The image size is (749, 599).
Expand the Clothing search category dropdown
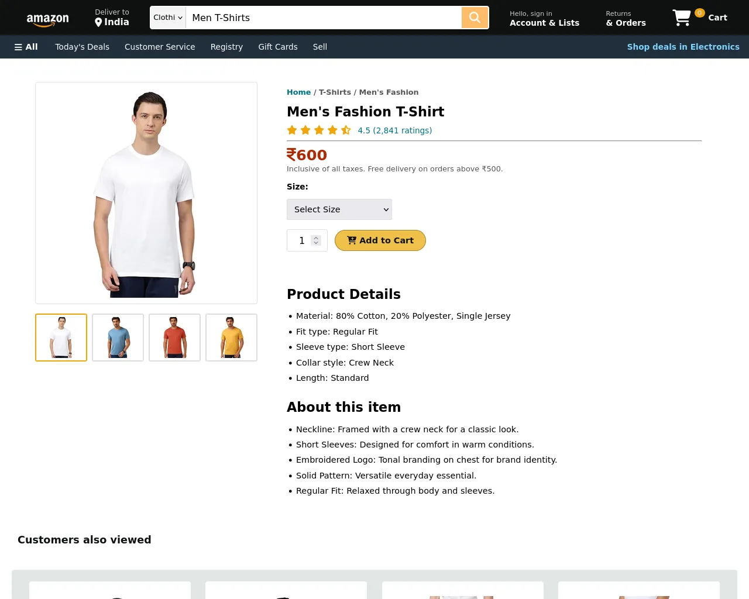(x=168, y=18)
